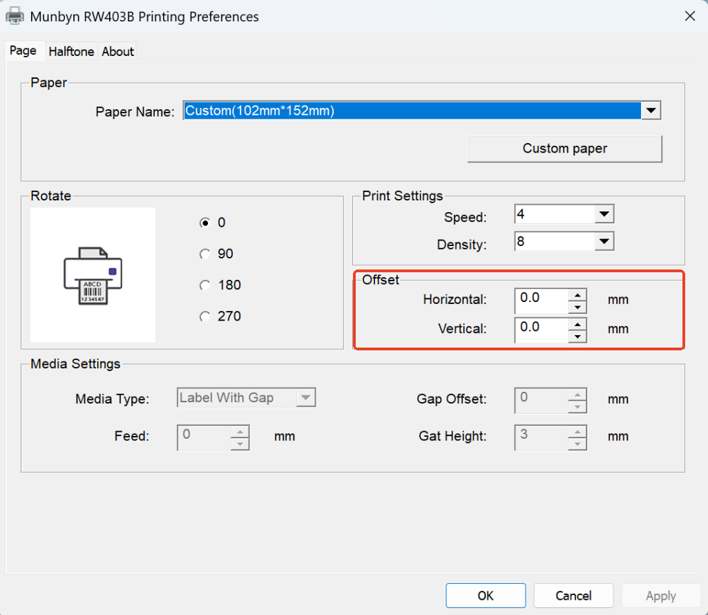Decrease Gap Offset with the down arrow

point(577,407)
